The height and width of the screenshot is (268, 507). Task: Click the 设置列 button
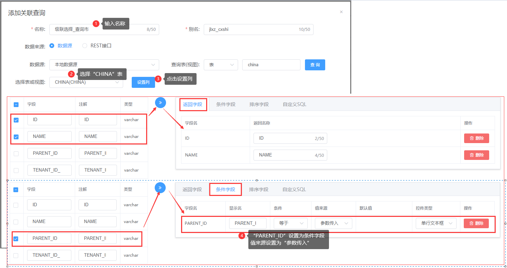click(143, 82)
